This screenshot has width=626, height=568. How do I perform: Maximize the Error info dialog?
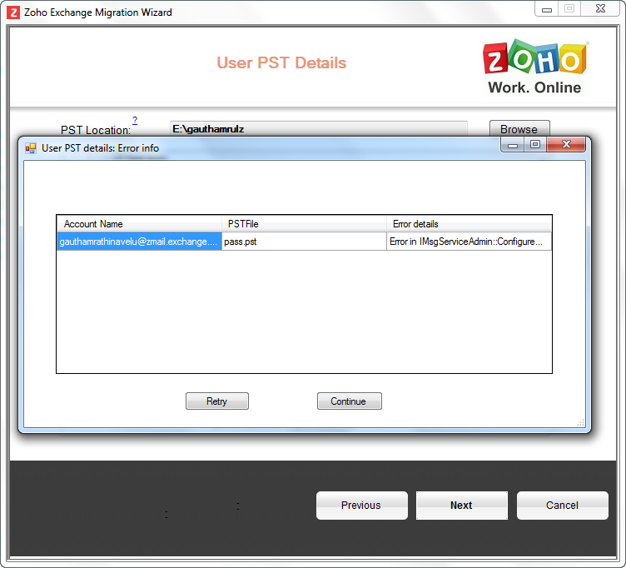pos(535,144)
